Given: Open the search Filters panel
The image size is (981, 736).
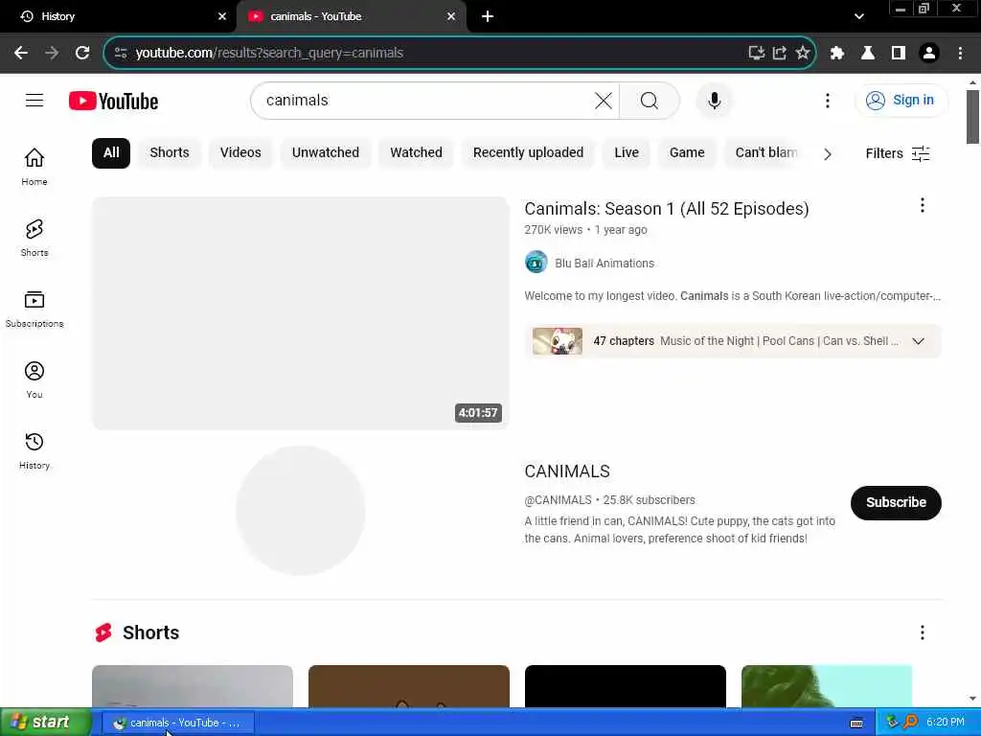Looking at the screenshot, I should click(897, 153).
